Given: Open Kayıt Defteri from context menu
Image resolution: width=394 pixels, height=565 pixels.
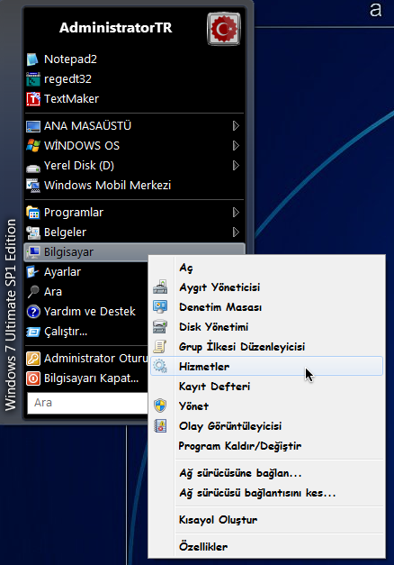Looking at the screenshot, I should click(266, 387).
